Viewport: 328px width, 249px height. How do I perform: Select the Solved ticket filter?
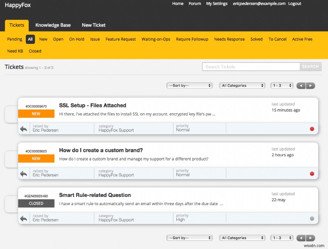point(256,39)
